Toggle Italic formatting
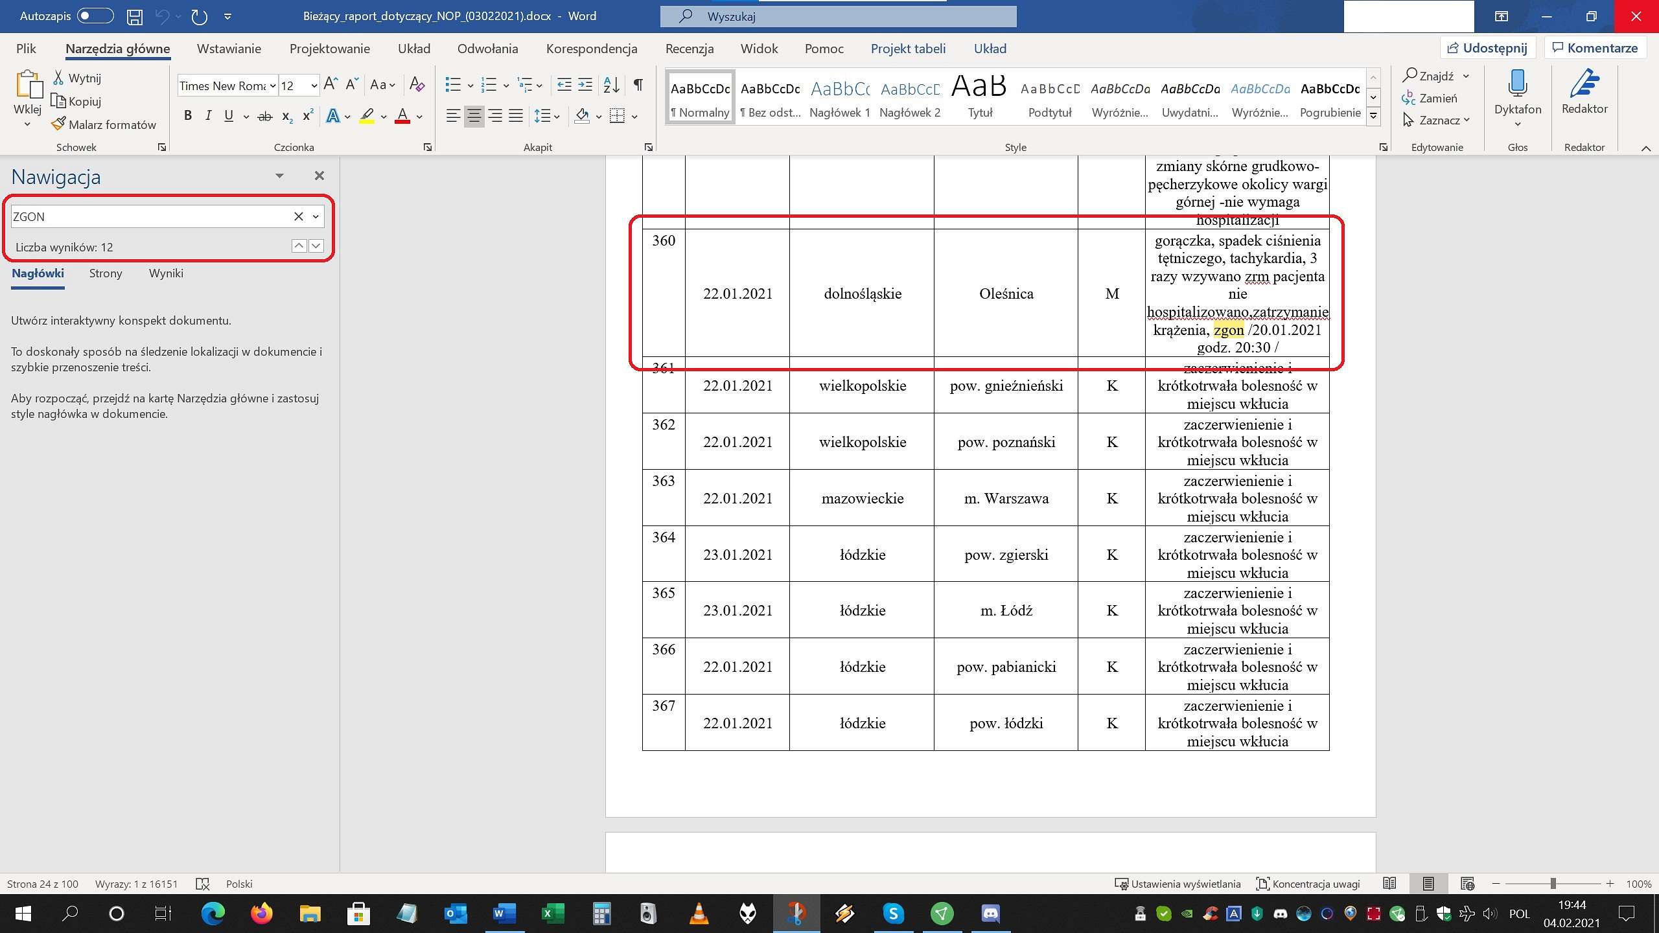The height and width of the screenshot is (933, 1659). tap(208, 116)
